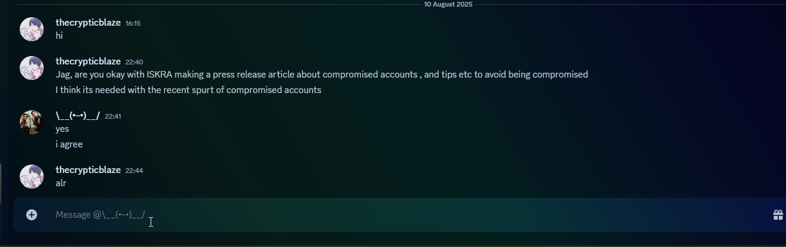The width and height of the screenshot is (786, 247).
Task: Open thecrypticblaze avatar beside the hi message
Action: pyautogui.click(x=32, y=29)
